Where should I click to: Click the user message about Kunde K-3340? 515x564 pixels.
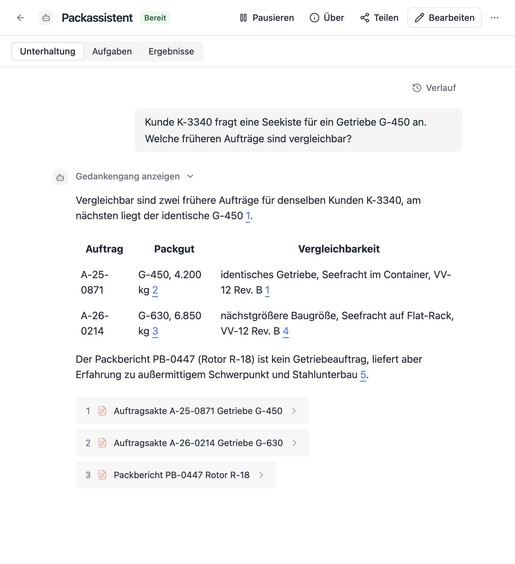(298, 130)
